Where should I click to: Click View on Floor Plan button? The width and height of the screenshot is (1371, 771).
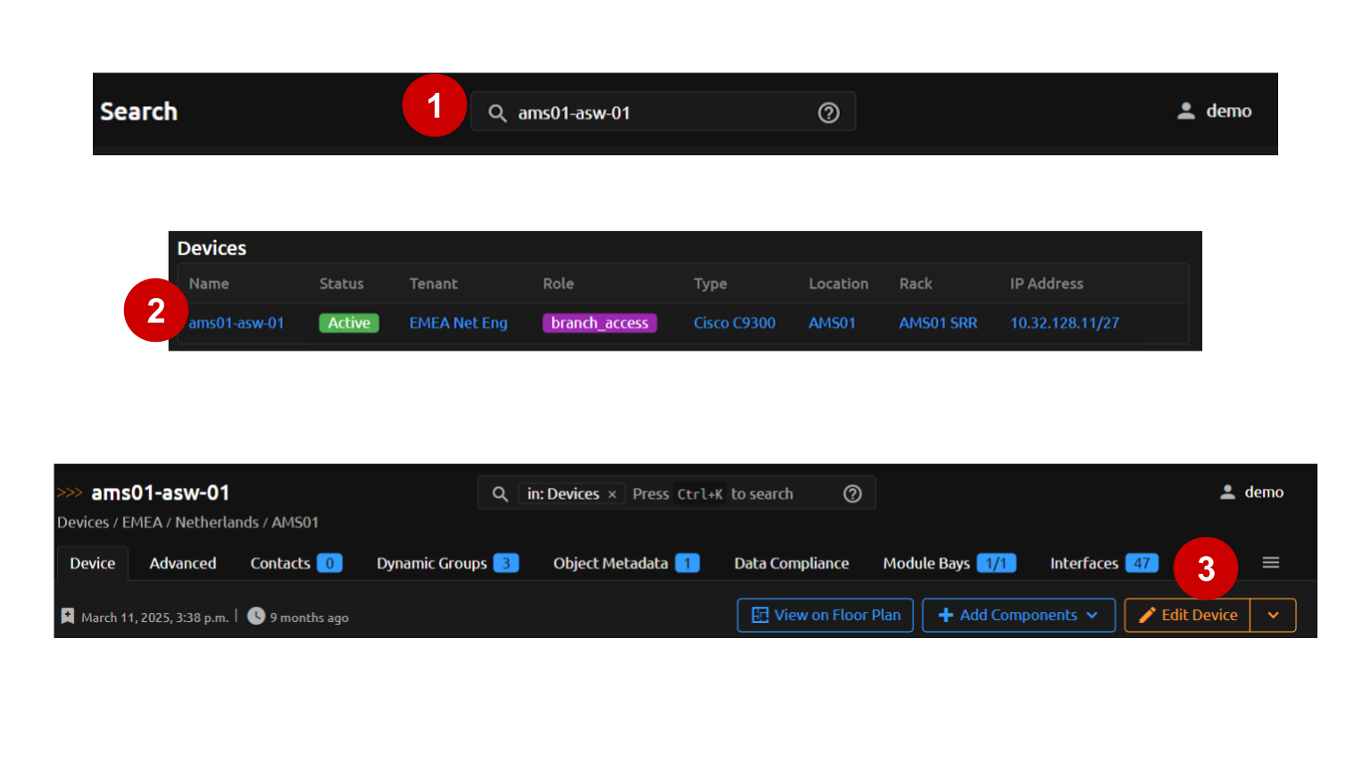click(x=825, y=615)
